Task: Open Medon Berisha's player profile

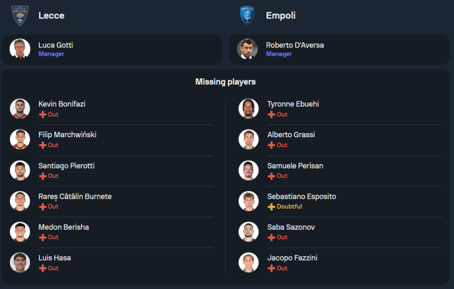Action: click(x=64, y=227)
